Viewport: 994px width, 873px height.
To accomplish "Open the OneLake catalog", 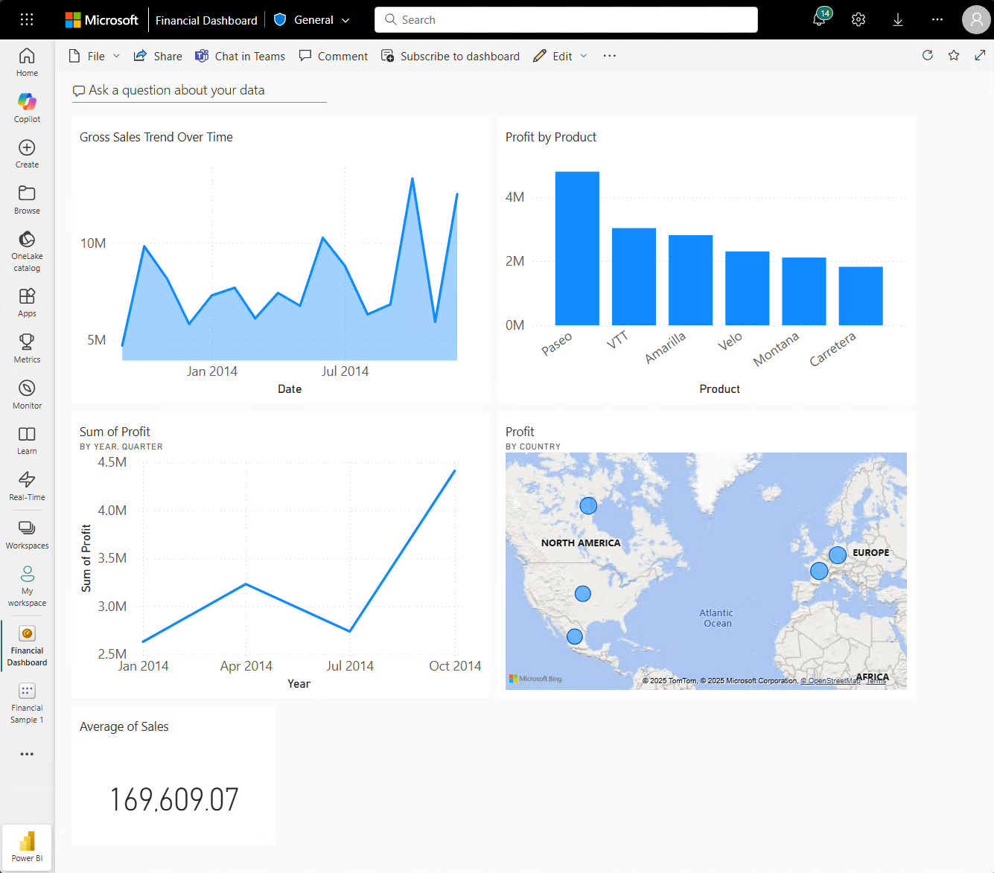I will point(27,248).
